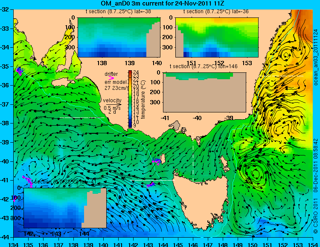Click the white dashed section line at 41S
Screen dimensions: 320x247
coord(152,180)
